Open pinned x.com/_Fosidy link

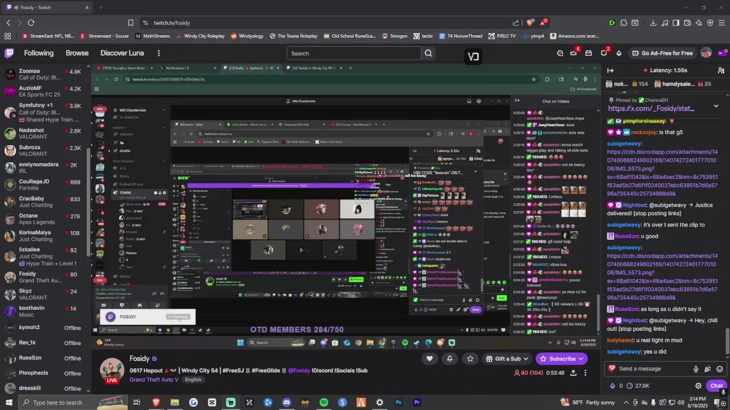coord(651,108)
